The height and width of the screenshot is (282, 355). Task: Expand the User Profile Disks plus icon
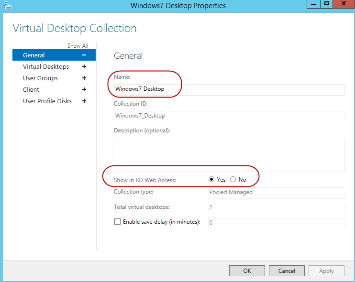coord(84,101)
